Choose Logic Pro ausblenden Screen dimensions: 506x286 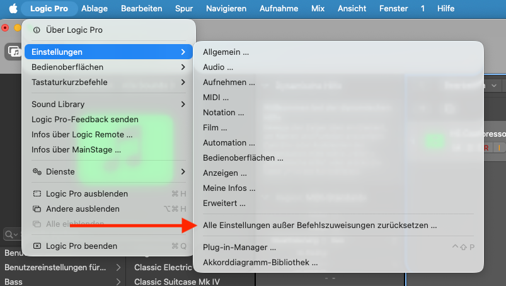(x=109, y=194)
